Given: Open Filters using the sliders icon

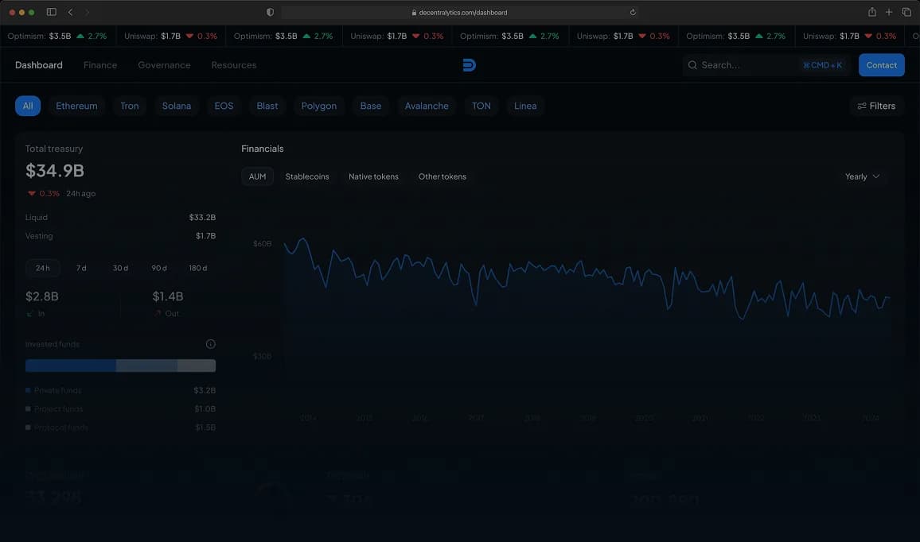Looking at the screenshot, I should pyautogui.click(x=861, y=105).
